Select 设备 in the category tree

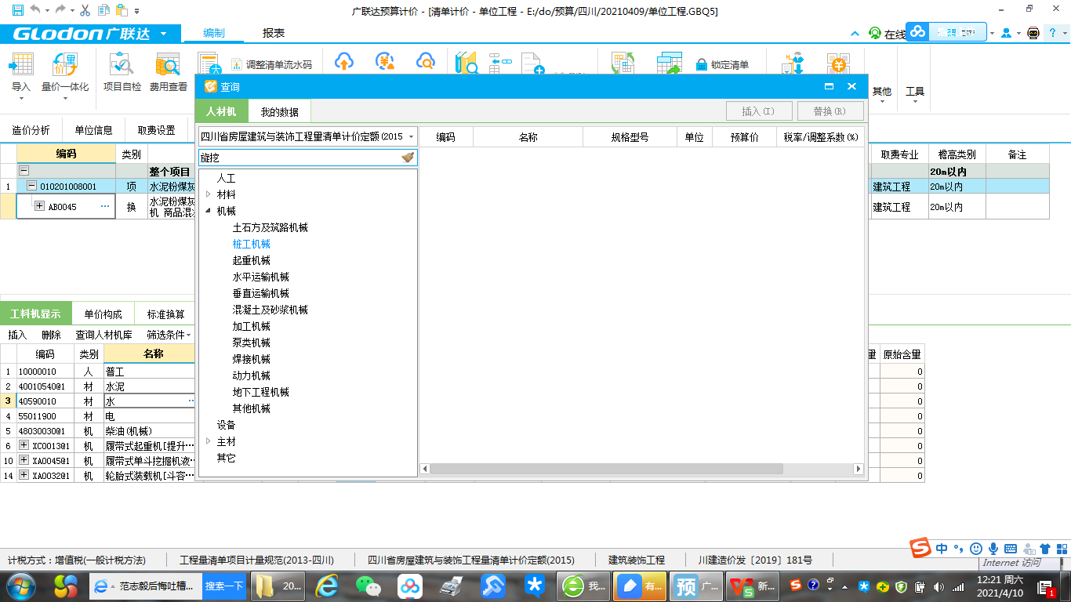(x=227, y=425)
